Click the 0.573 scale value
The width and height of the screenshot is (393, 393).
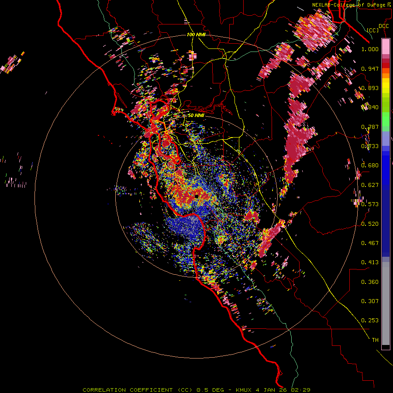pos(370,204)
